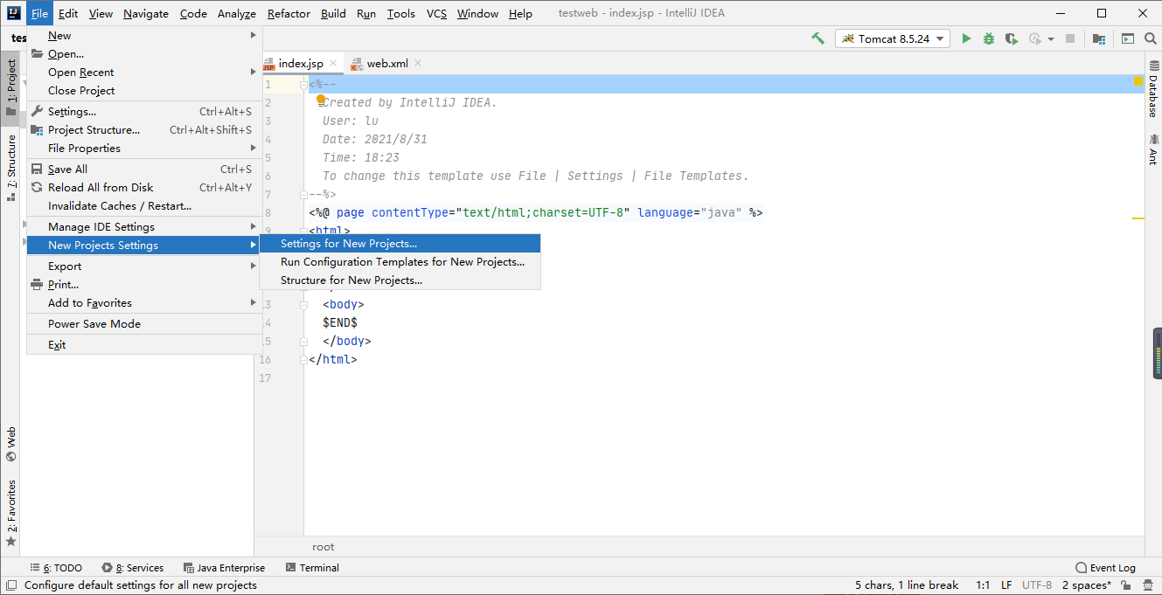Viewport: 1162px width, 595px height.
Task: Expand the Add to Favorites submenu
Action: pyautogui.click(x=87, y=302)
